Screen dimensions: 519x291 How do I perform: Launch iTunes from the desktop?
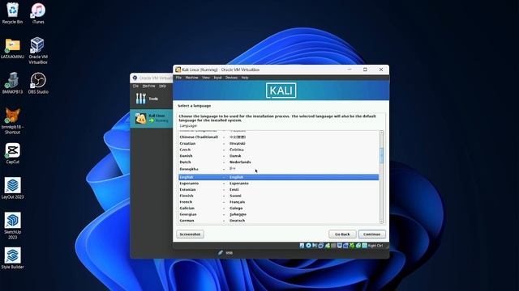click(x=38, y=13)
